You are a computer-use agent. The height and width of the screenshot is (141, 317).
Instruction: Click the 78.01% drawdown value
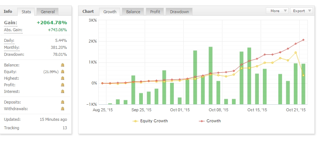pyautogui.click(x=60, y=54)
